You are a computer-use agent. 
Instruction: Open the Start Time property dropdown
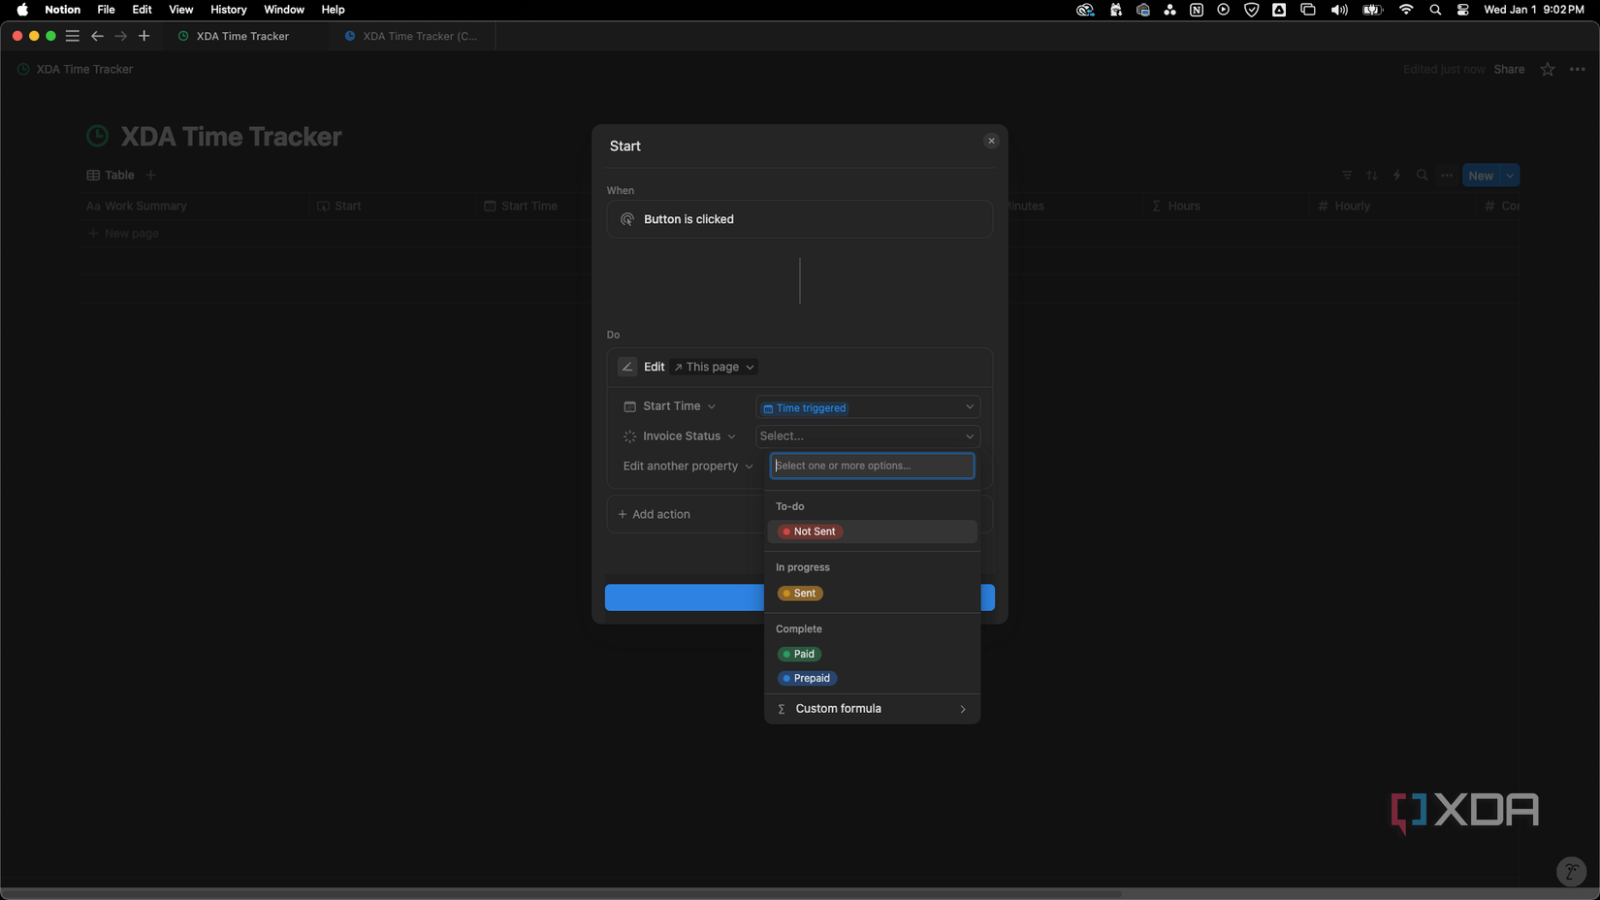[670, 406]
